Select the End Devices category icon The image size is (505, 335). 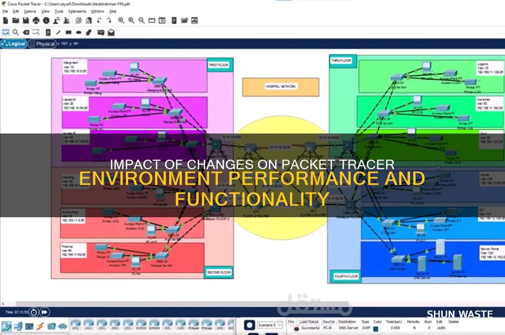(18, 326)
